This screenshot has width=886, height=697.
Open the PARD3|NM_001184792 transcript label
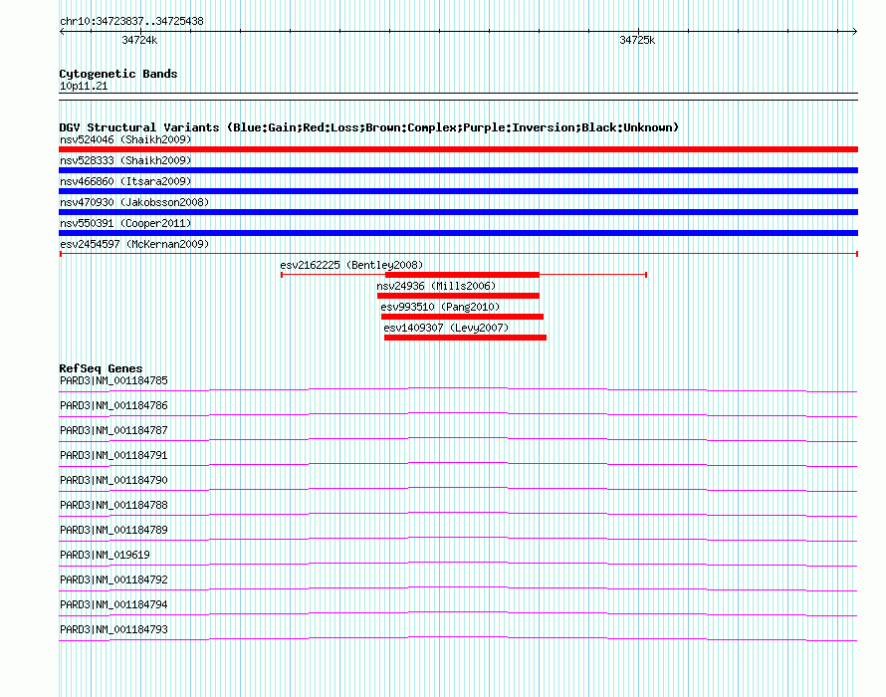point(113,580)
